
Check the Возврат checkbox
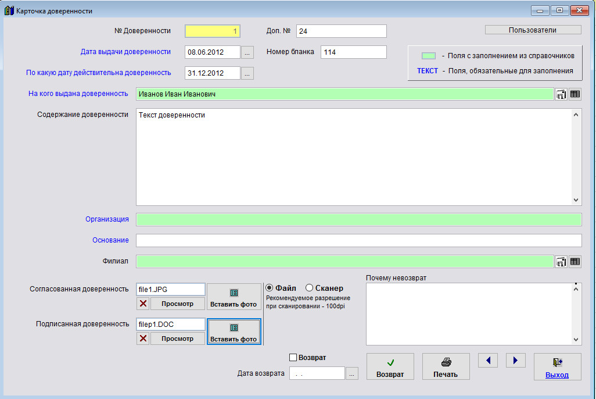pyautogui.click(x=293, y=357)
